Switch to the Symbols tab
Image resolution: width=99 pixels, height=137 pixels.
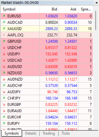(x=12, y=133)
